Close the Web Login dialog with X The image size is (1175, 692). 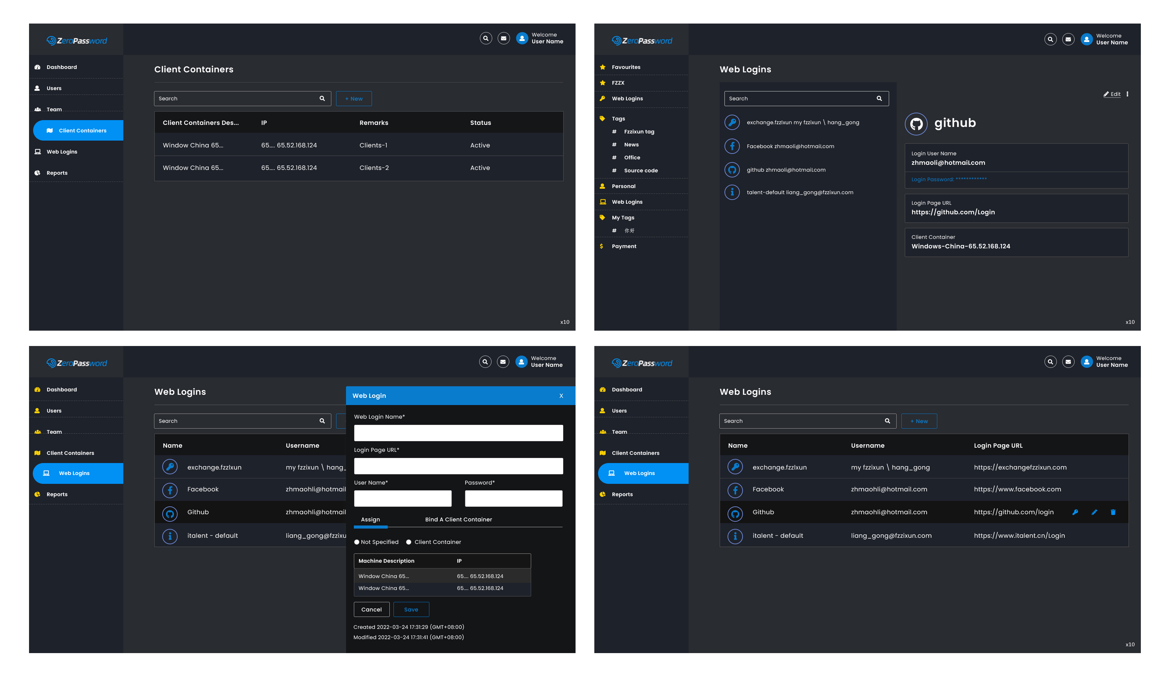561,396
